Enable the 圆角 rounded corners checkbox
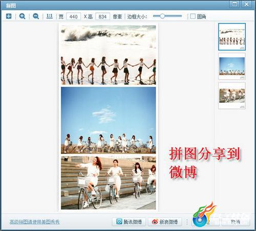 (x=193, y=16)
